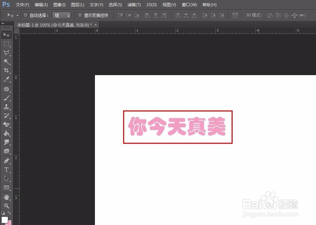Select the Smudge tool
The width and height of the screenshot is (316, 225).
(6, 142)
